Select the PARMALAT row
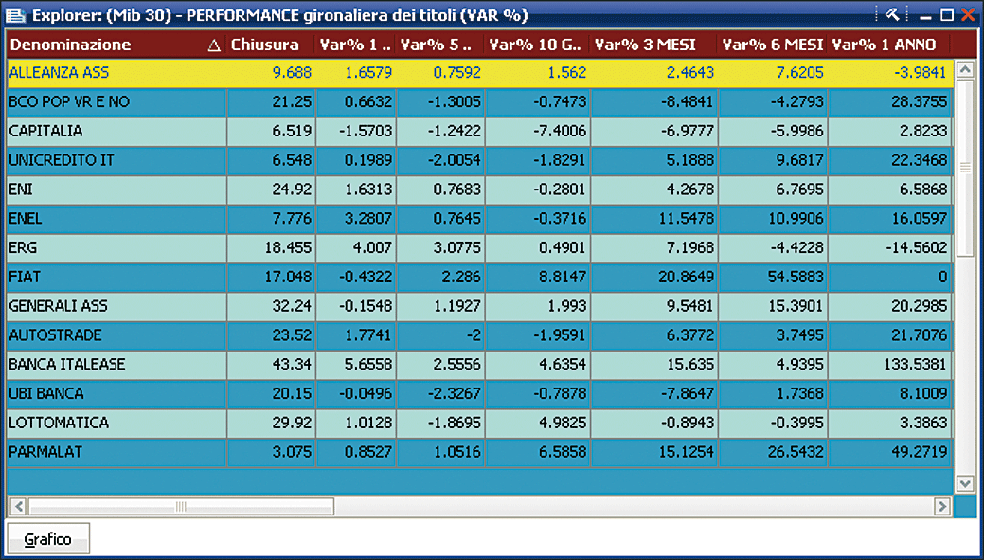984x560 pixels. coord(480,452)
